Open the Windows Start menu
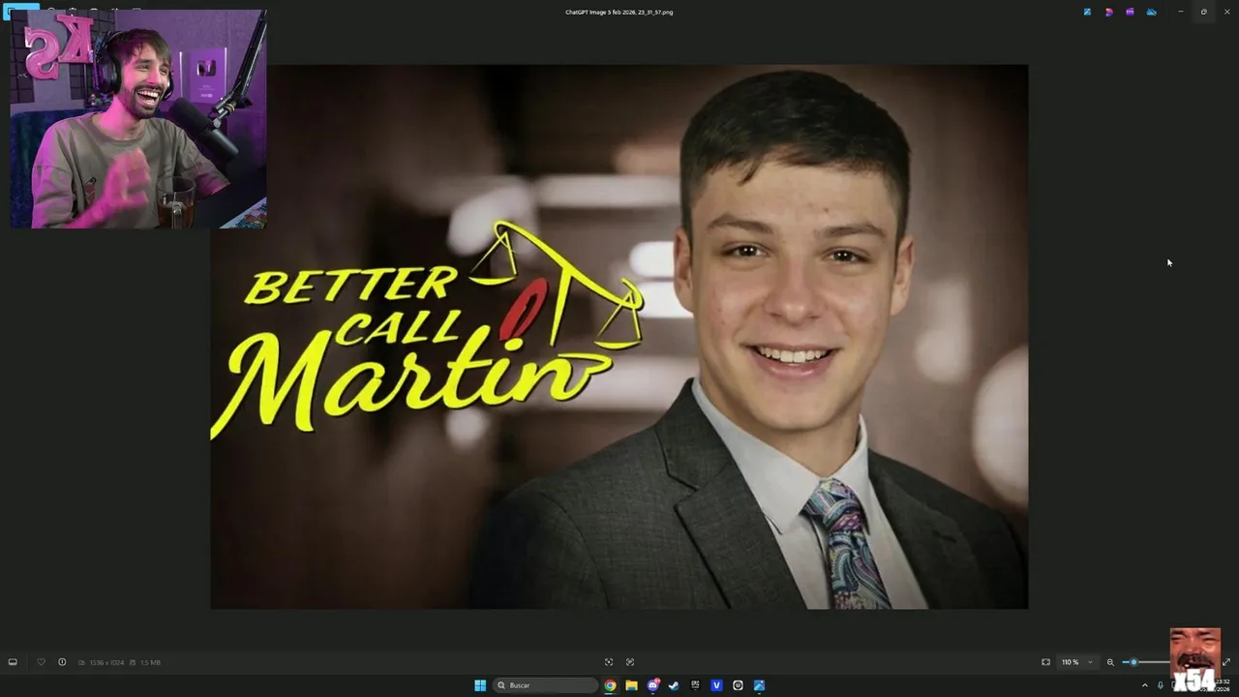The width and height of the screenshot is (1239, 697). 480,685
